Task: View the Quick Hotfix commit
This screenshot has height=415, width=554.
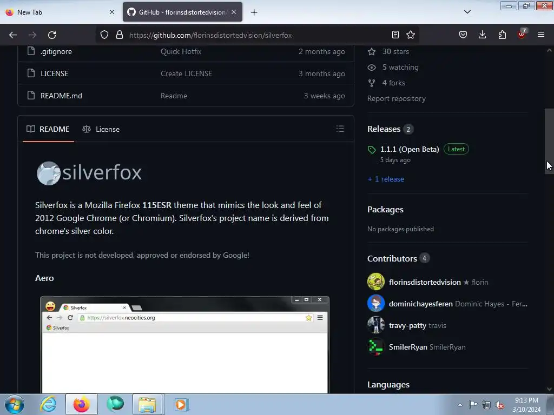Action: (181, 51)
